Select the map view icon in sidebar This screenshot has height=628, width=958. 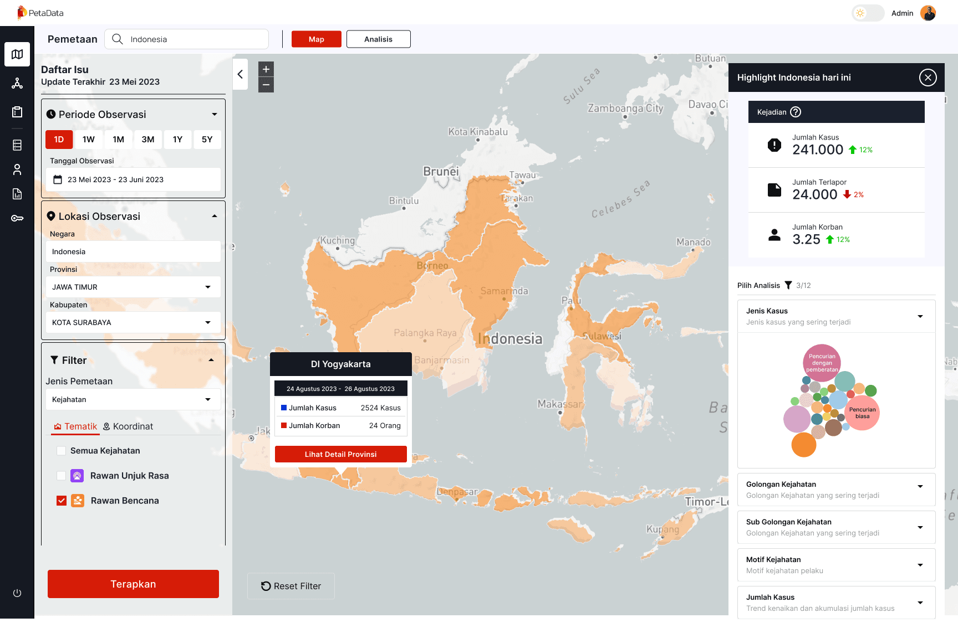(17, 54)
